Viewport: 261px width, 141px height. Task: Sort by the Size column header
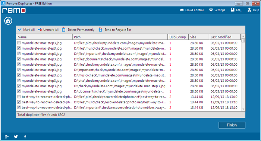199,37
